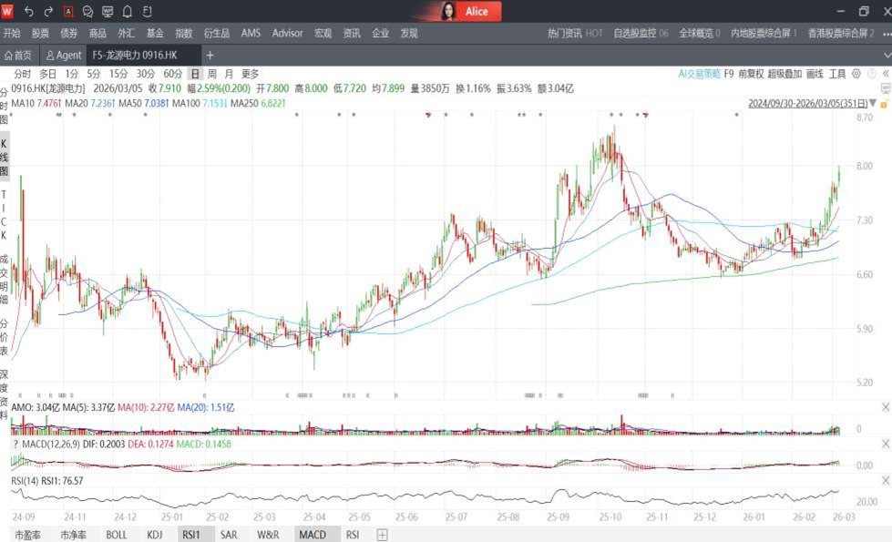892x542 pixels.
Task: Switch to the Agent tab
Action: (64, 56)
